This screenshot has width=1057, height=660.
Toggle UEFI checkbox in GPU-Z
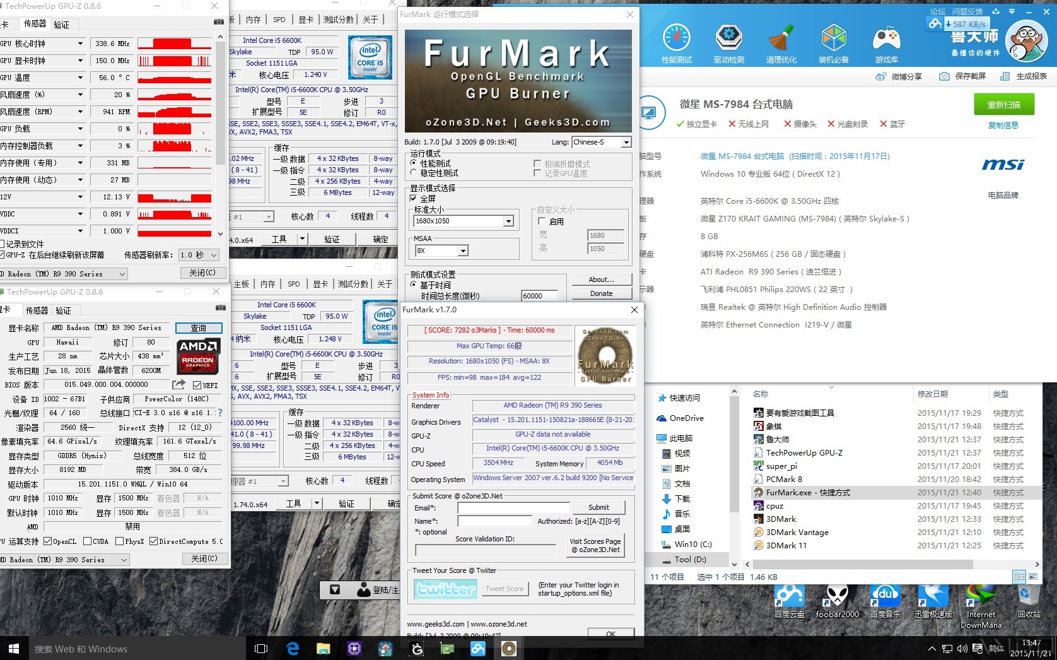(x=197, y=385)
